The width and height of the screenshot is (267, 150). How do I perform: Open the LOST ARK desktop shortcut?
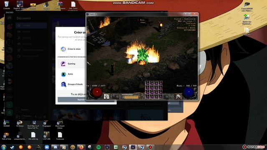[46, 136]
